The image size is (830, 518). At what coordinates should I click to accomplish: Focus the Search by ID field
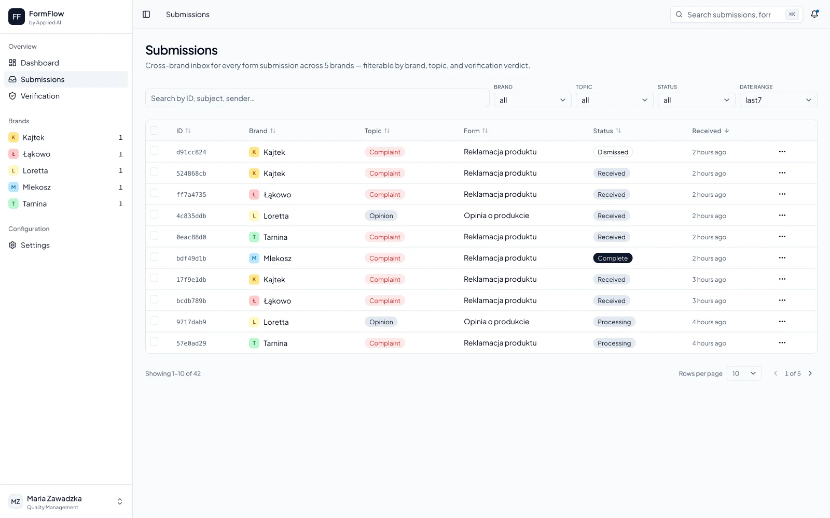pyautogui.click(x=317, y=98)
